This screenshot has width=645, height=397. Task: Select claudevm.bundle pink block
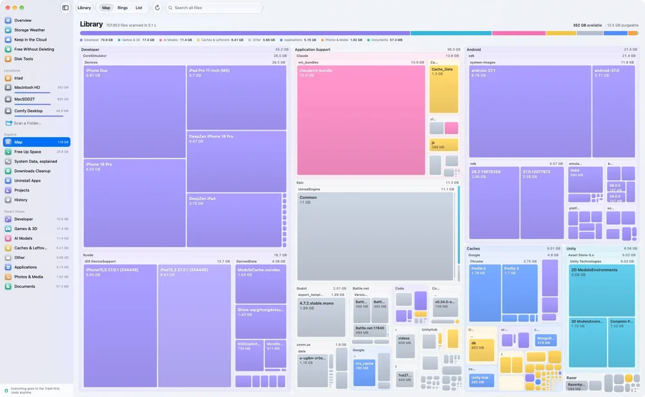[361, 121]
